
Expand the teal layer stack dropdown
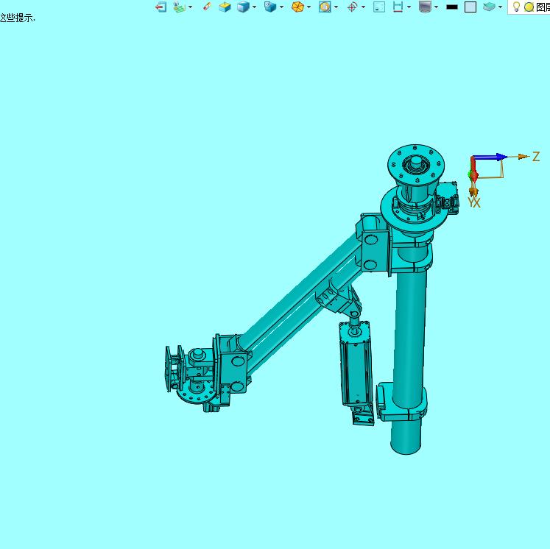click(500, 7)
